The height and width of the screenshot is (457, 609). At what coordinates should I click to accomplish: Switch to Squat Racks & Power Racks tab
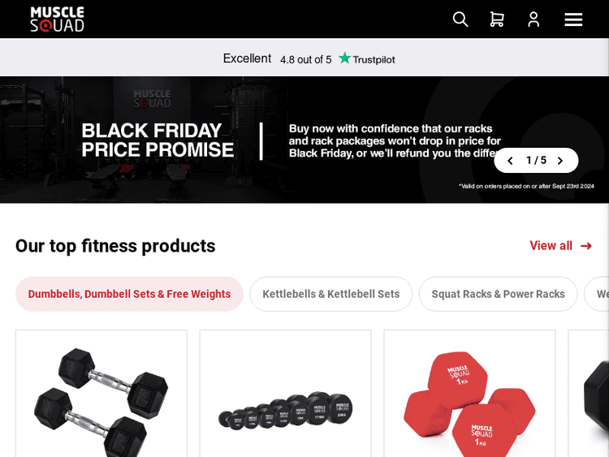point(498,294)
